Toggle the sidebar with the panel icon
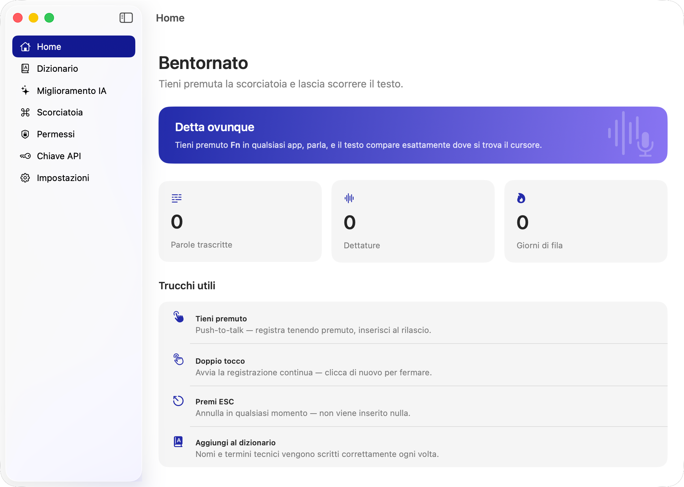The image size is (684, 487). pos(126,18)
